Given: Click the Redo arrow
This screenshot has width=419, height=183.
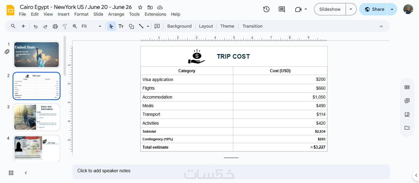Looking at the screenshot, I should pyautogui.click(x=45, y=26).
